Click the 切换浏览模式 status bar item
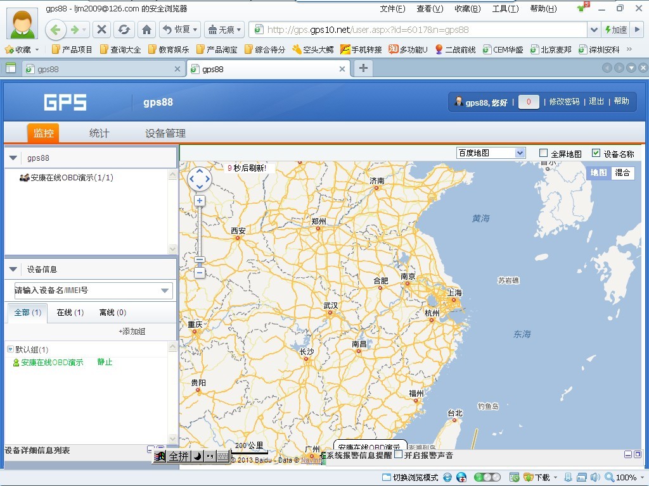Viewport: 649px width, 486px height. tap(410, 477)
